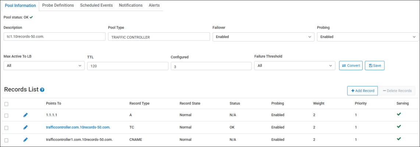Click the Records List help icon
This screenshot has width=420, height=147.
[x=42, y=90]
